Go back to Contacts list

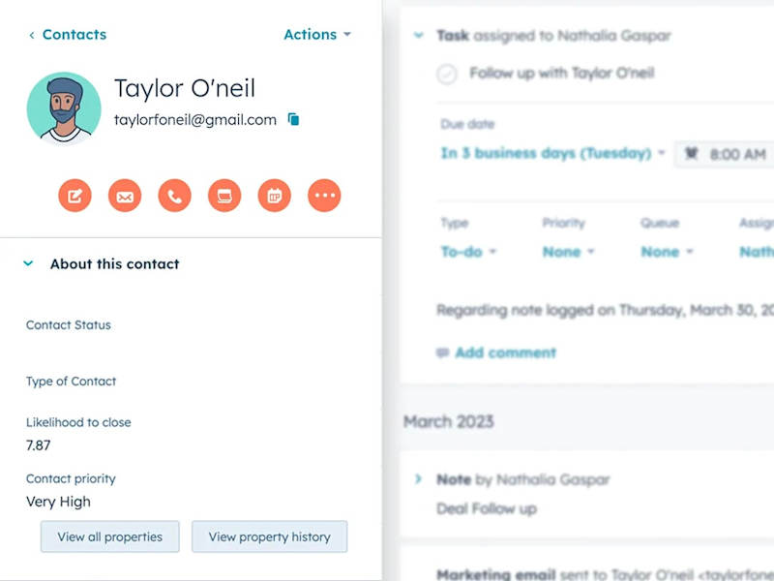pos(68,35)
